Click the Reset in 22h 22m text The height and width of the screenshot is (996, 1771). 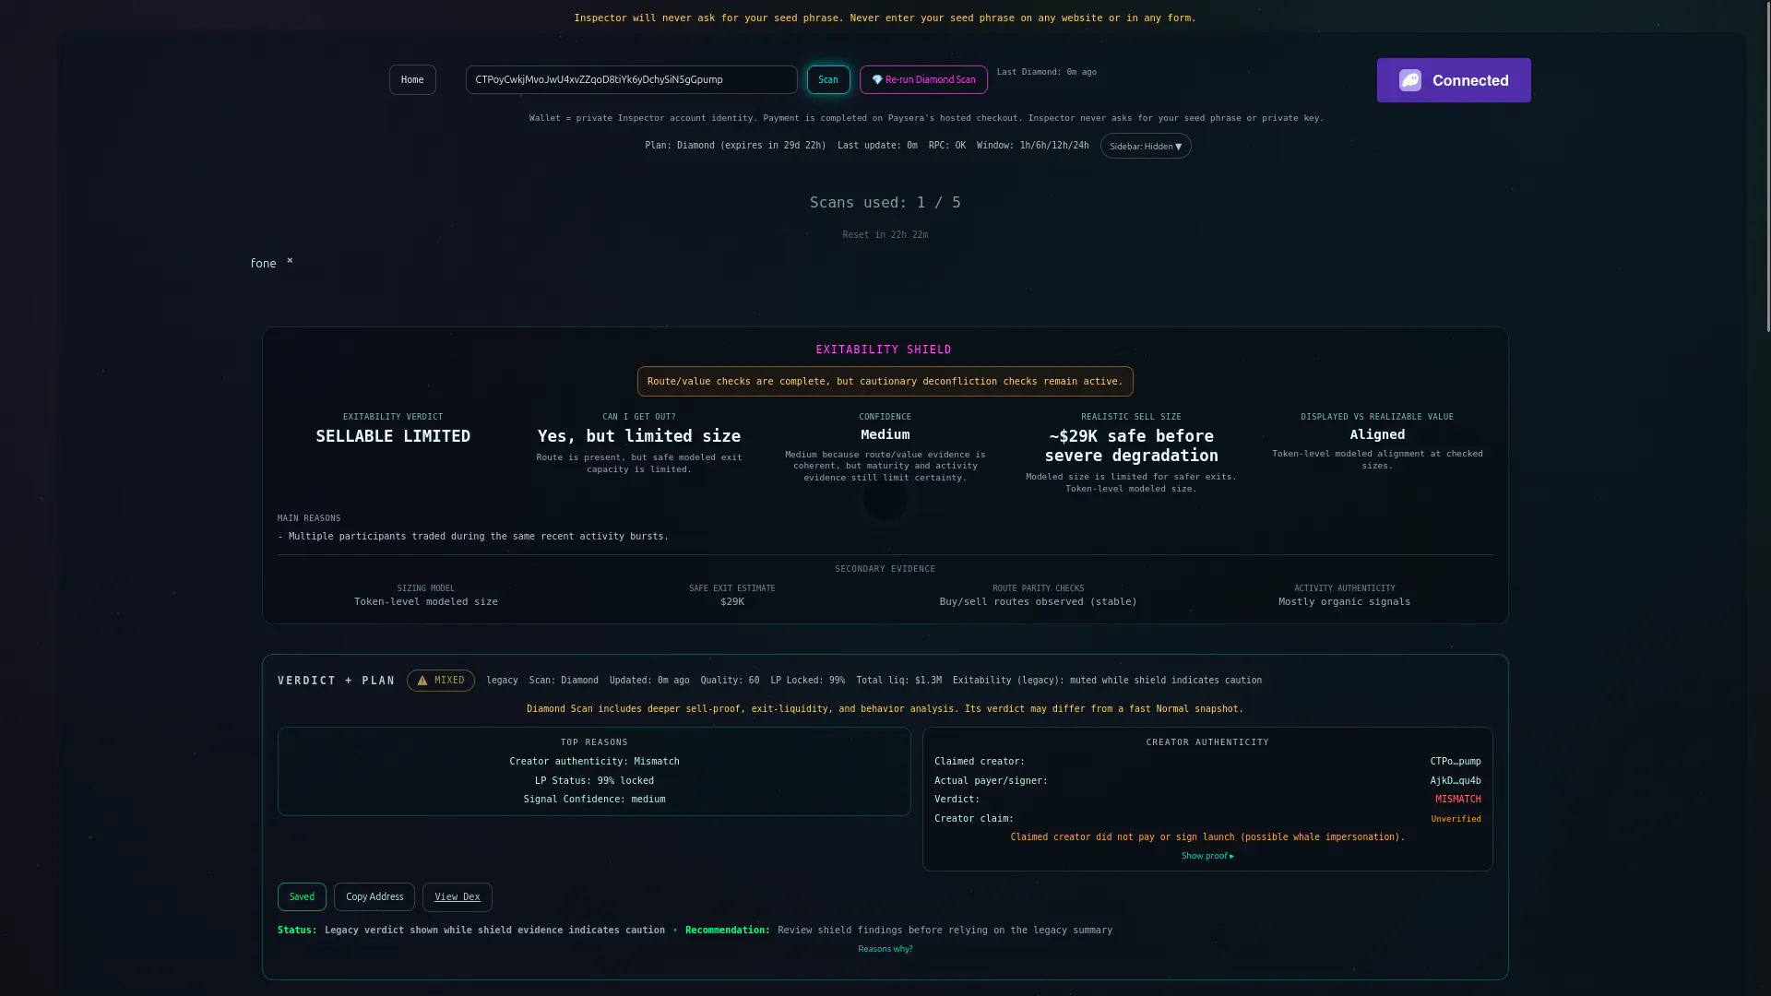pyautogui.click(x=885, y=235)
